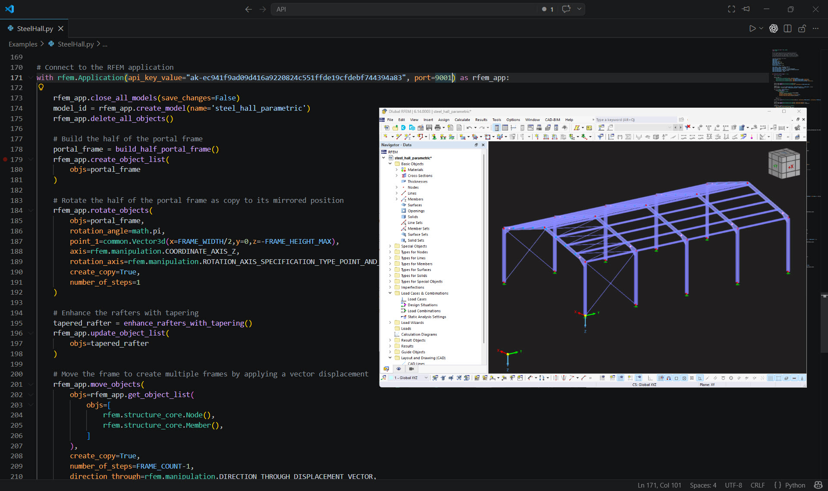Open the CAD-BIM menu in RFEM

pos(552,120)
